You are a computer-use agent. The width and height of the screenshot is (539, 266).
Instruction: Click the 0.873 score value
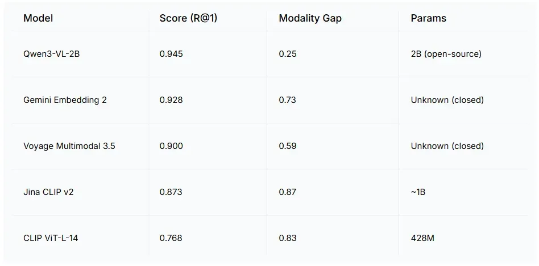pos(171,192)
